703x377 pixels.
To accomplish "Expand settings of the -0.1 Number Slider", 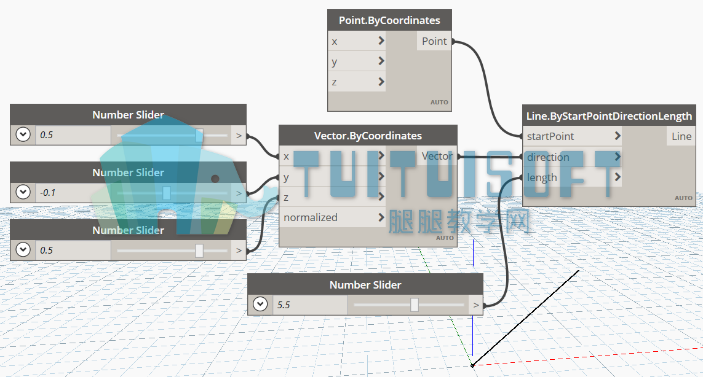I will [x=23, y=192].
